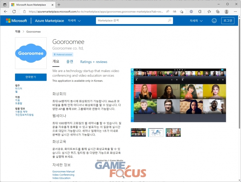Open browser extensions icon
241x182 pixels.
(x=200, y=12)
